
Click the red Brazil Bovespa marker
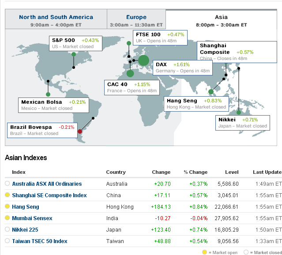tap(80, 131)
